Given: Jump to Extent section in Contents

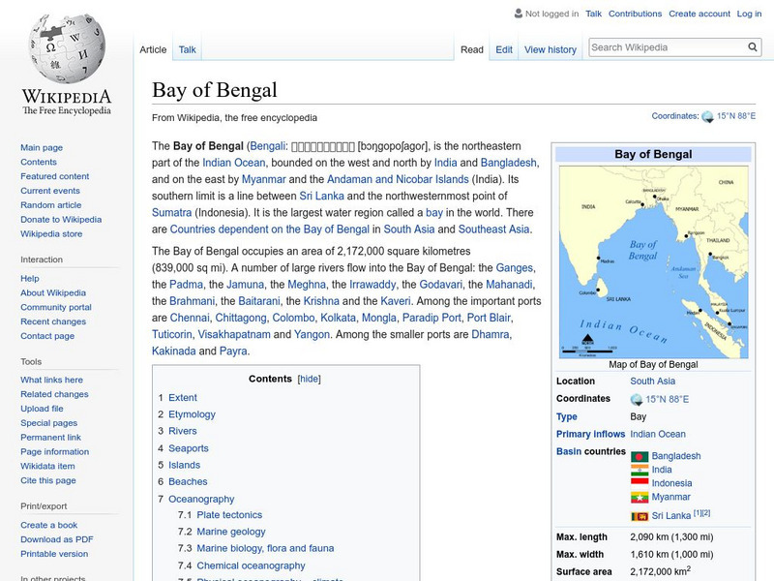Looking at the screenshot, I should tap(183, 397).
